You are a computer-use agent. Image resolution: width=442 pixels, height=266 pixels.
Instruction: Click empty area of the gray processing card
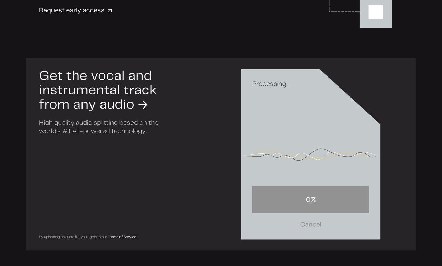tap(294, 117)
